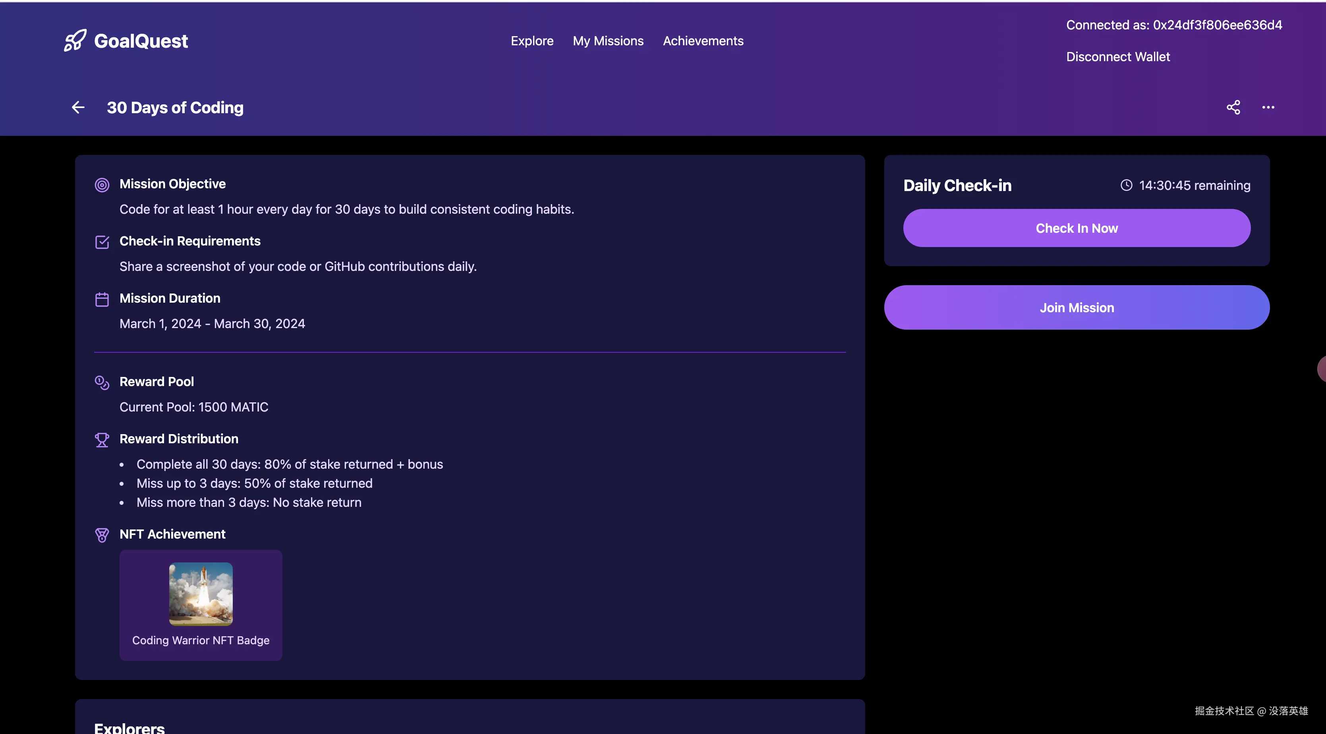The image size is (1326, 734).
Task: Click the Check-in Requirements checkbox icon
Action: point(102,242)
